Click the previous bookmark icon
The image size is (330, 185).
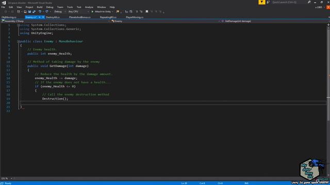pos(152,12)
